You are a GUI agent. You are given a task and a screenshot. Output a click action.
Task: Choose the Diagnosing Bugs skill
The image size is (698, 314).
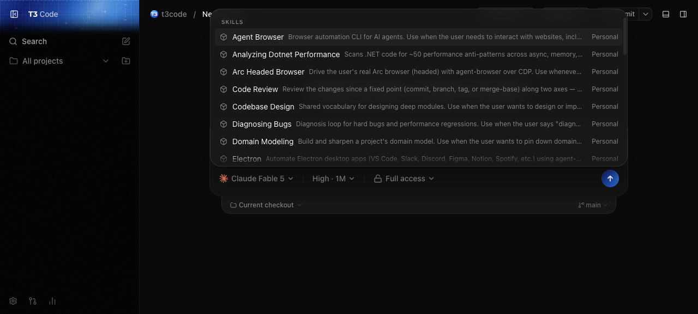click(418, 124)
